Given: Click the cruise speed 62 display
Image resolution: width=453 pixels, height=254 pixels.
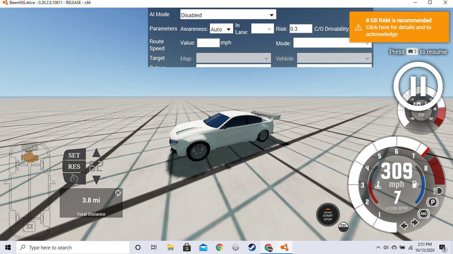Looking at the screenshot, I should pyautogui.click(x=96, y=166).
